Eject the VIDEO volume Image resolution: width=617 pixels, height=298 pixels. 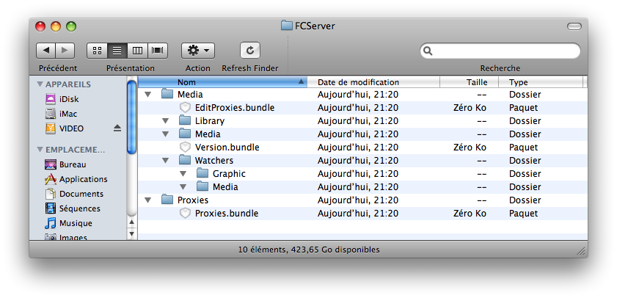click(x=117, y=128)
